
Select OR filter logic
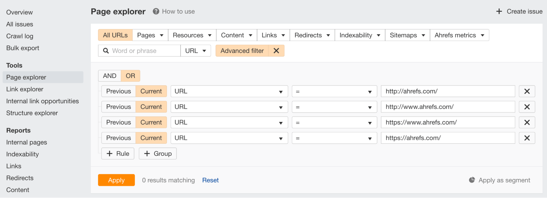tap(130, 76)
